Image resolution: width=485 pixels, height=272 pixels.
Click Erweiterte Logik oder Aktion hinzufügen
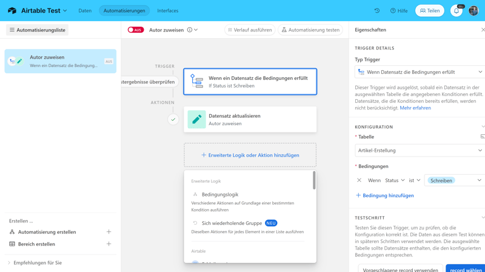click(x=250, y=155)
